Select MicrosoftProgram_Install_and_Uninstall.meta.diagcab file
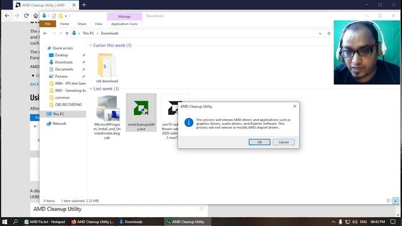This screenshot has height=226, width=402. [x=107, y=117]
